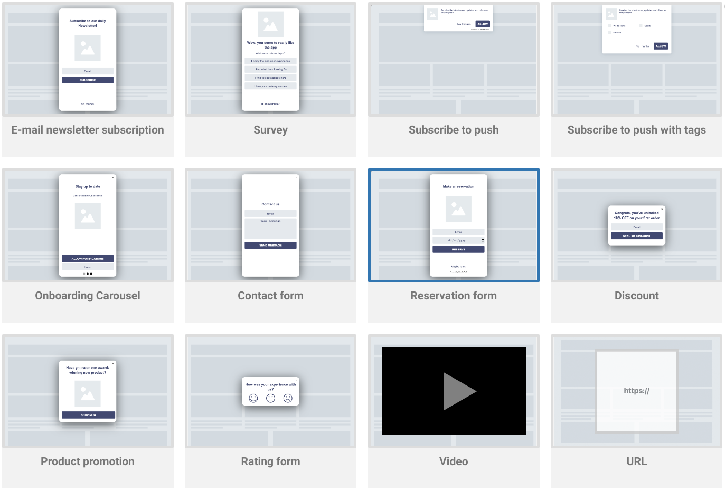725x490 pixels.
Task: Click 'Your message' area in Contact form preview
Action: 270,229
